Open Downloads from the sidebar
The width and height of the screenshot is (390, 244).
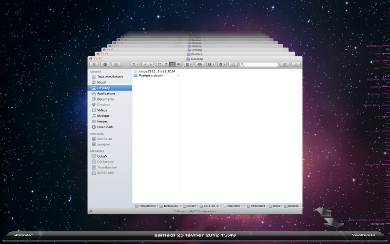coord(105,127)
